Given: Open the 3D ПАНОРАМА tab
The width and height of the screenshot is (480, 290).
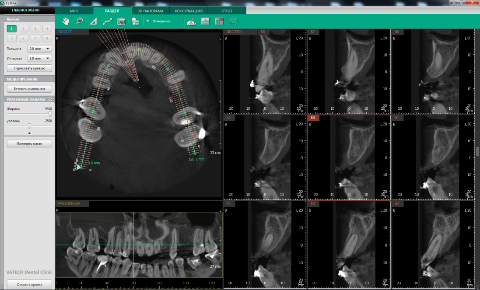Looking at the screenshot, I should [x=150, y=10].
